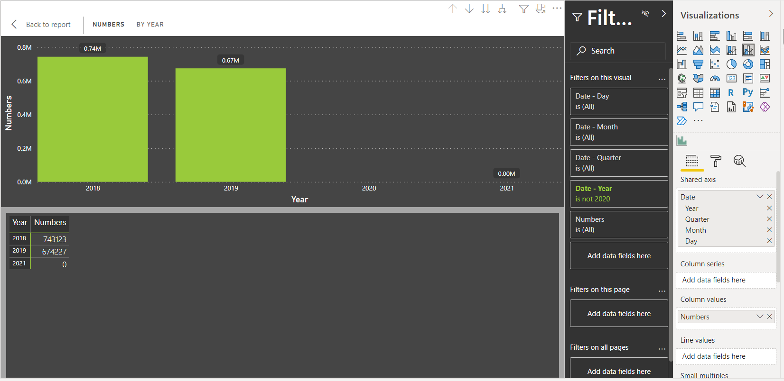Select the treemap visualization

(x=765, y=64)
